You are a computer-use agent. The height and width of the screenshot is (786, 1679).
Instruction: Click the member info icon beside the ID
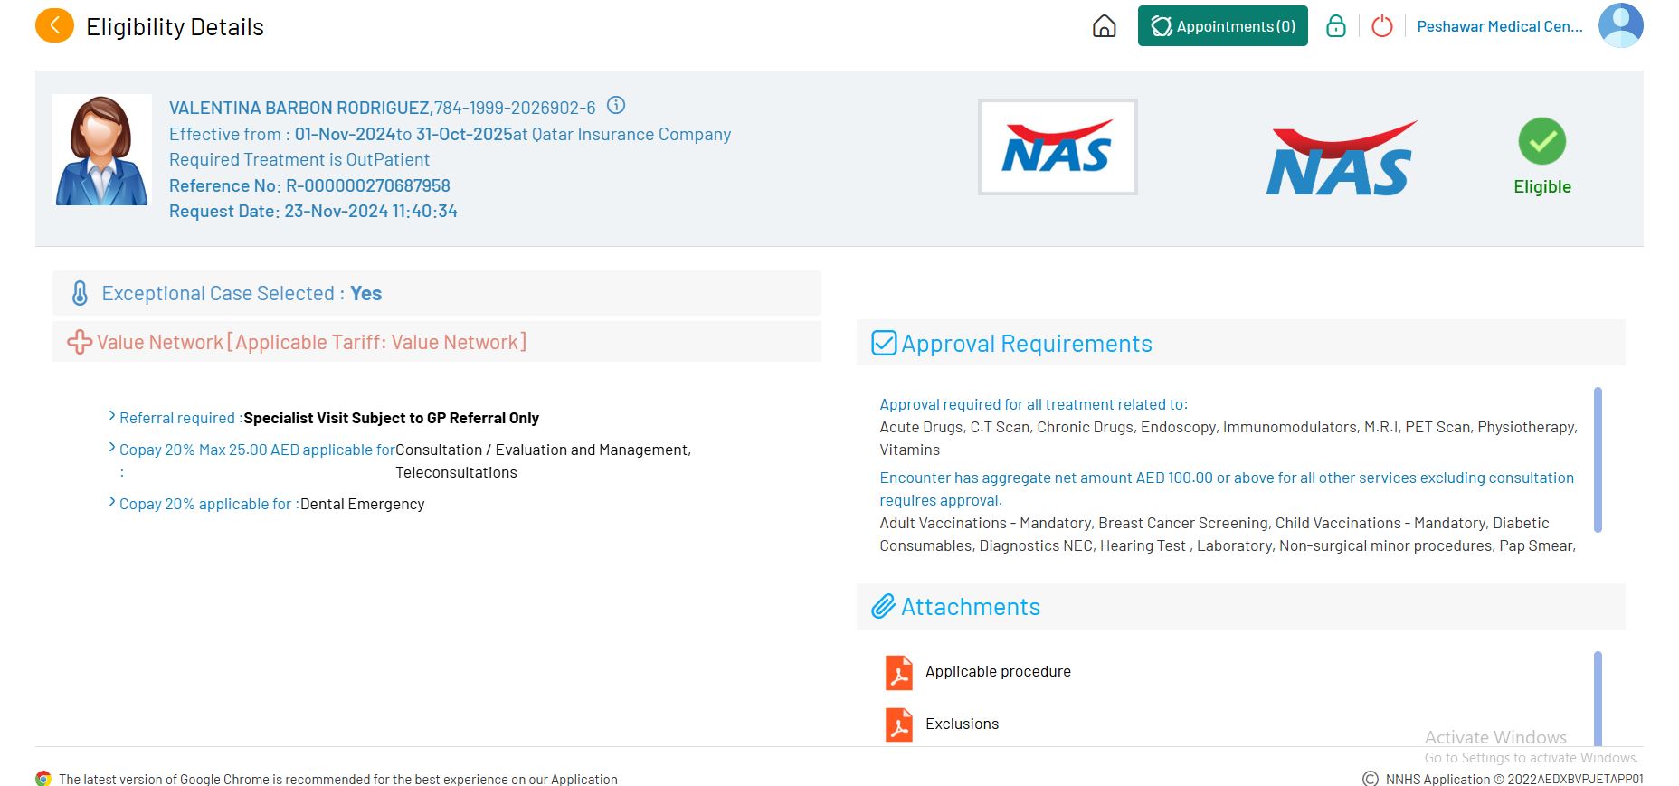tap(616, 106)
